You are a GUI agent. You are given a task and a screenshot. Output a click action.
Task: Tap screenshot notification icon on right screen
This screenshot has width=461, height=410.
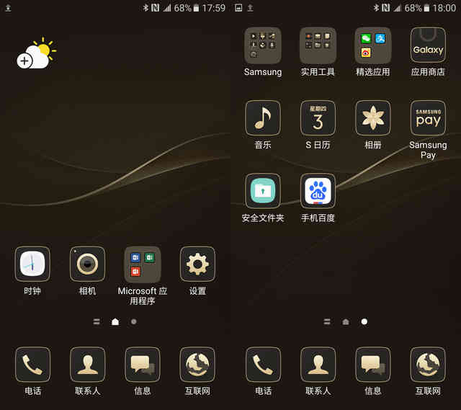coord(238,8)
